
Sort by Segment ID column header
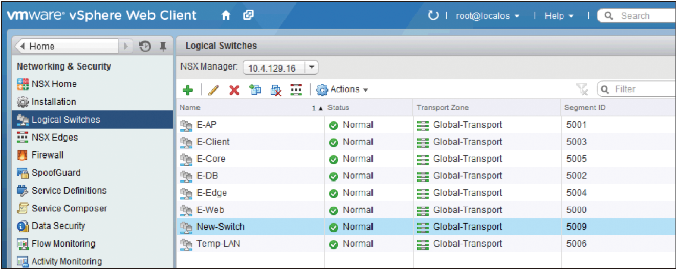(x=619, y=108)
